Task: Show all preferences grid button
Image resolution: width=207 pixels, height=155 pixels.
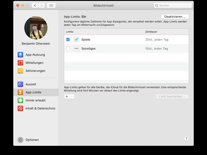Action: pos(51,5)
